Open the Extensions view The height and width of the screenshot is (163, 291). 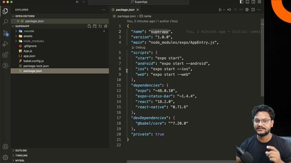(x=5, y=55)
